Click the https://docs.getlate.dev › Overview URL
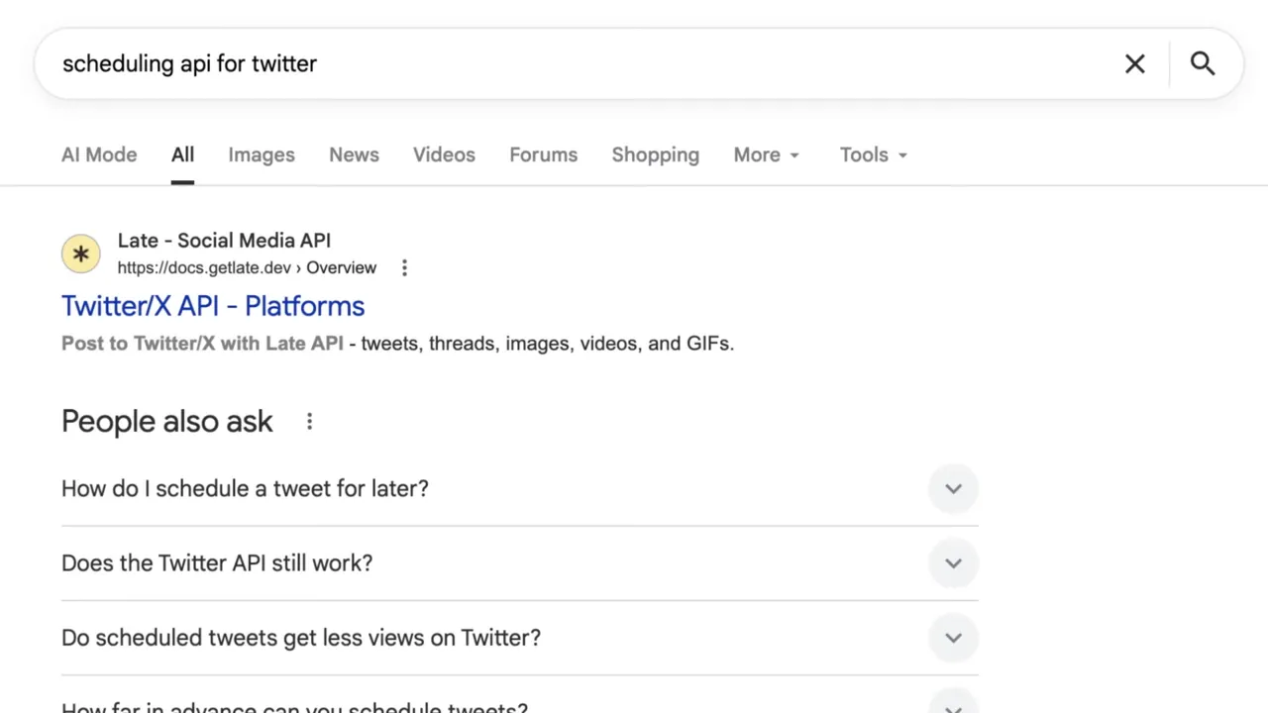 tap(247, 267)
